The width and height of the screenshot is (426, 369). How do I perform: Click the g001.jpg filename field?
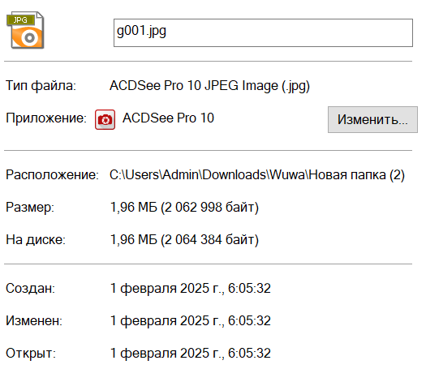263,32
